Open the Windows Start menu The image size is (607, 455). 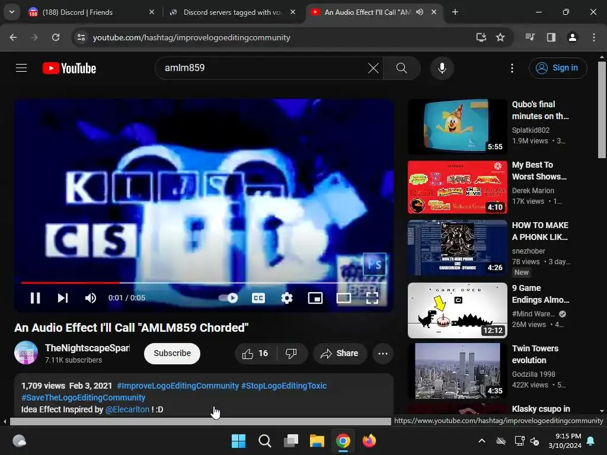coord(238,441)
